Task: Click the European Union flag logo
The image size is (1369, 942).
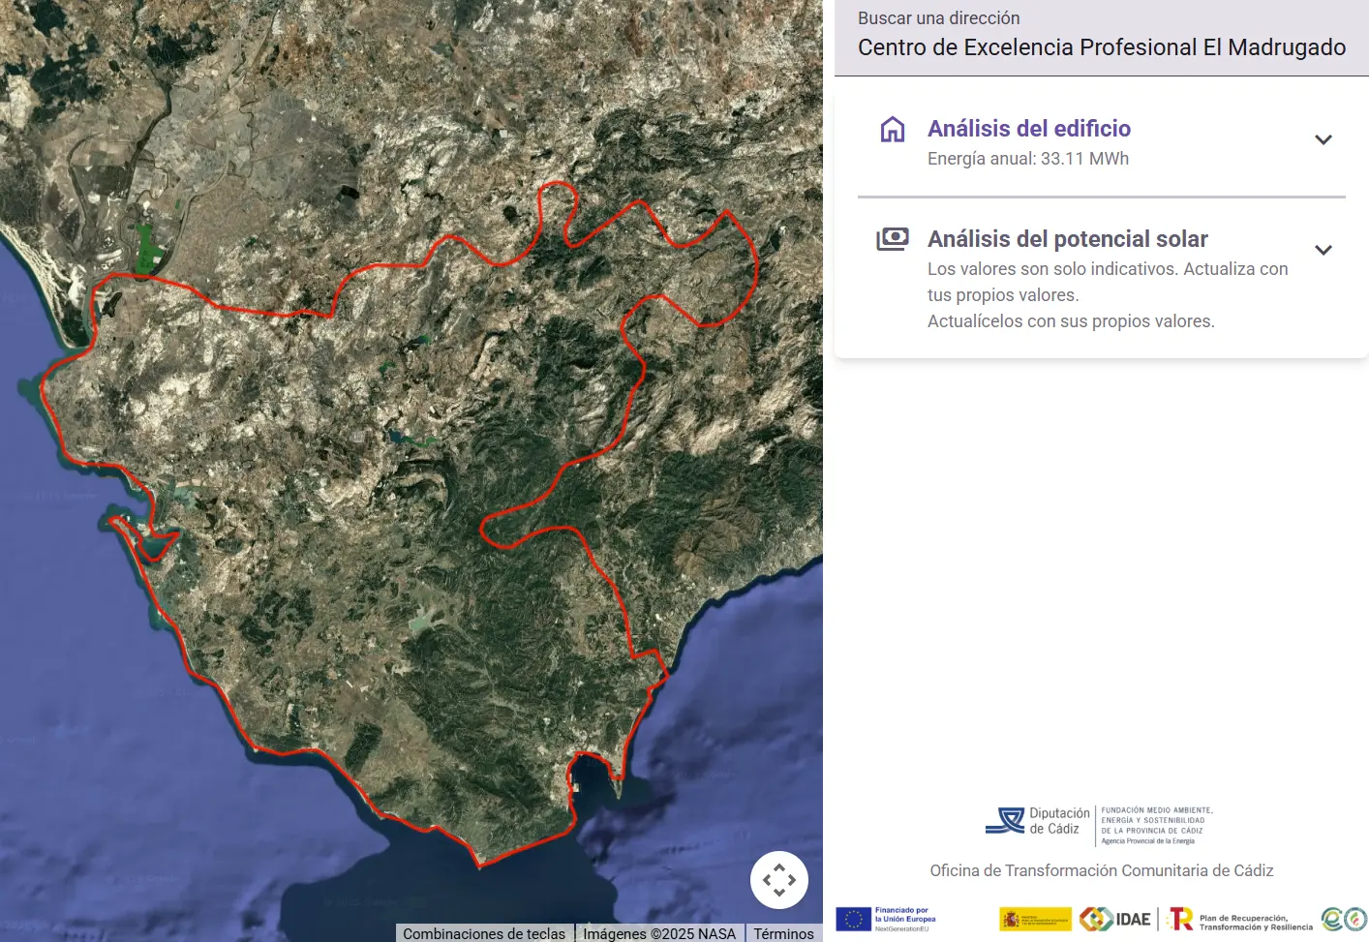Action: click(853, 919)
